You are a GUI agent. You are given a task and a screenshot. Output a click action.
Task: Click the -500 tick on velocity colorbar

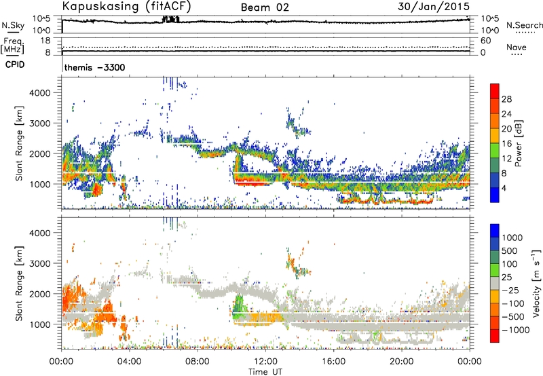click(x=513, y=317)
